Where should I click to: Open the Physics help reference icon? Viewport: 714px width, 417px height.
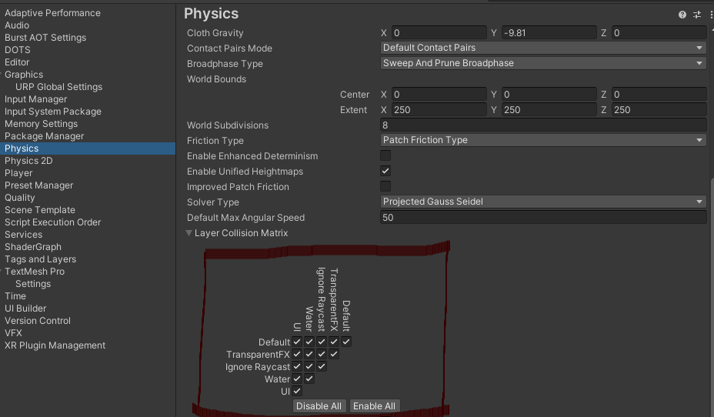point(682,15)
